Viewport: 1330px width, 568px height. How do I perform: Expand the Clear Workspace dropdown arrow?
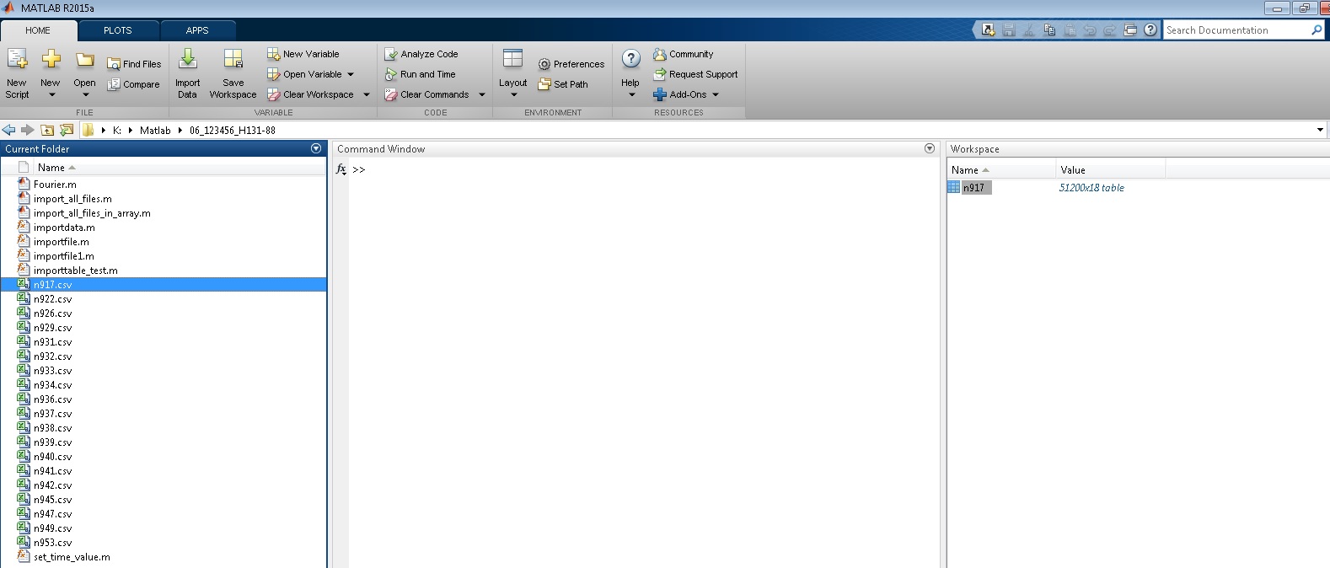(x=367, y=94)
